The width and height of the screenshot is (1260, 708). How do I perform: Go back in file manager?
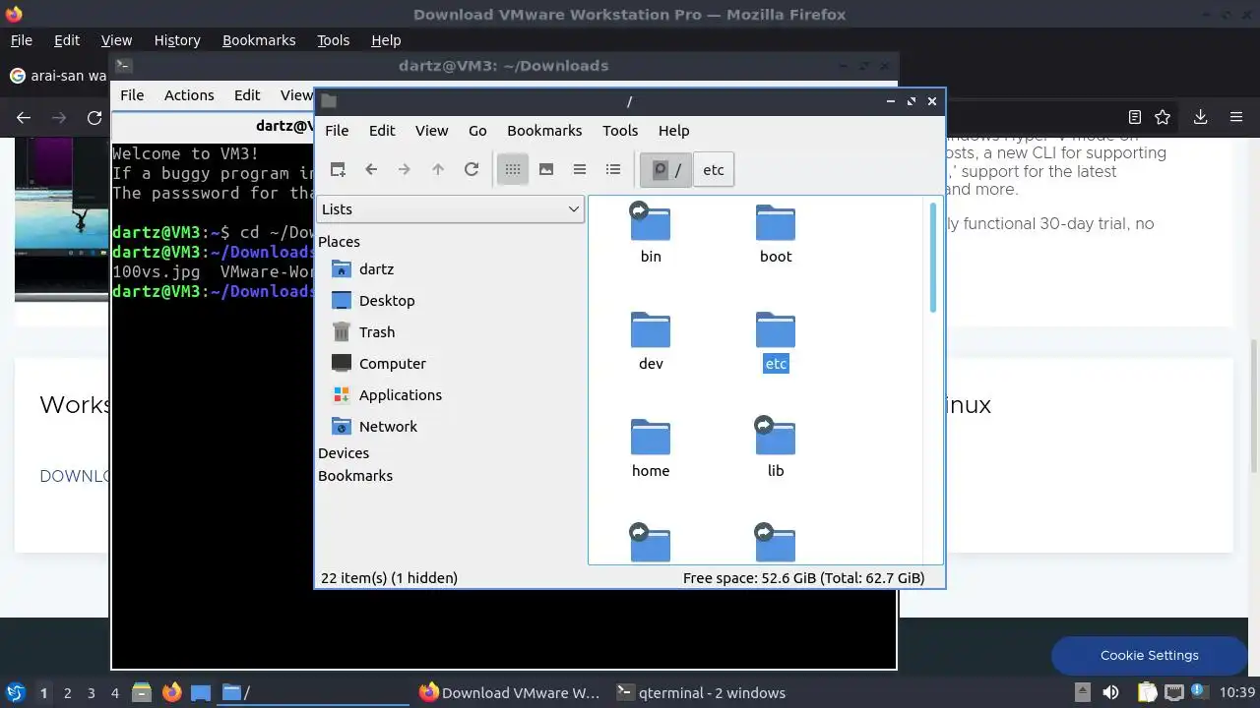point(371,169)
